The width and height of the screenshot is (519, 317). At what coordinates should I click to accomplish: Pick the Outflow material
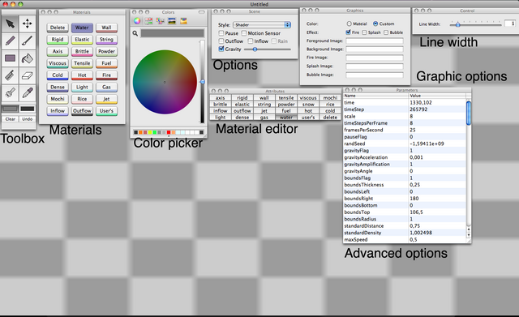pyautogui.click(x=82, y=111)
